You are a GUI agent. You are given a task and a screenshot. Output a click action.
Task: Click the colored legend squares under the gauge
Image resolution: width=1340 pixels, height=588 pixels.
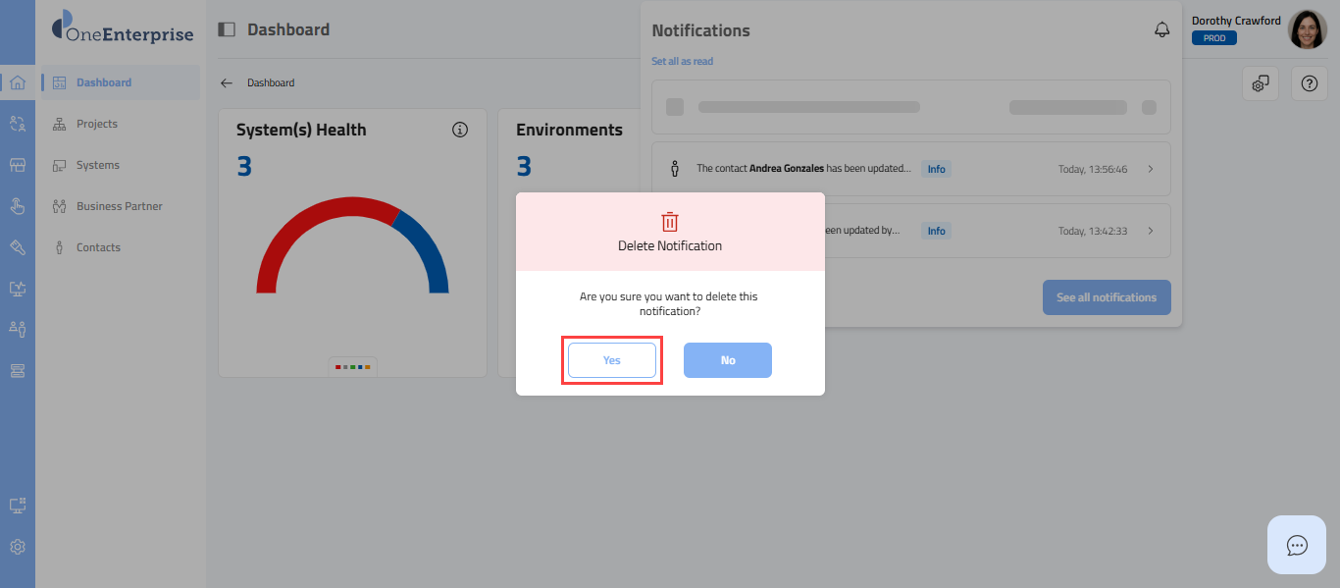coord(353,366)
